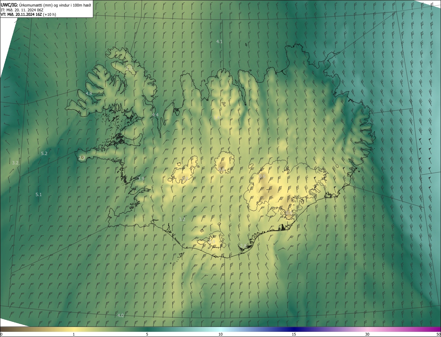Click the color scale tick labeled 15
Viewport: 441px width, 337px height.
[294, 334]
